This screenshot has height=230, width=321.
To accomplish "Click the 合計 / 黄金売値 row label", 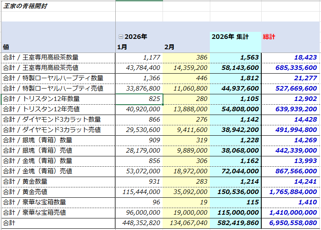I will coord(25,192).
